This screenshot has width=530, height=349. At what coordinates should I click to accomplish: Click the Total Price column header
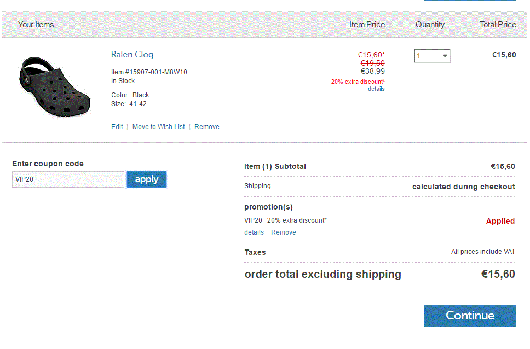498,25
